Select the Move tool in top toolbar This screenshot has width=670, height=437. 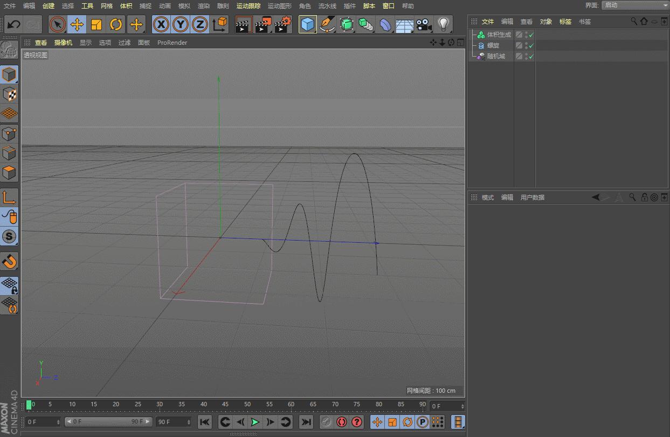coord(77,25)
